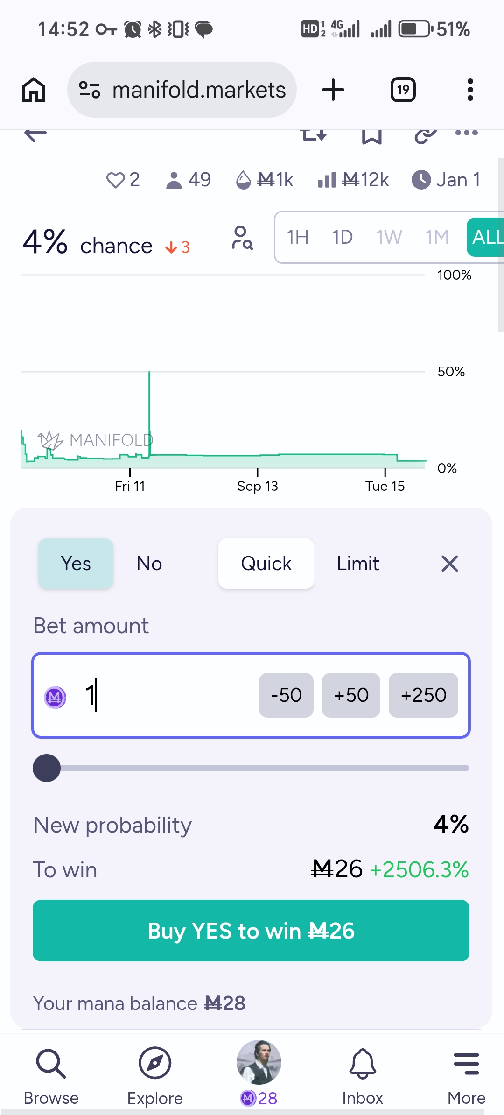Open the Inbox bell icon
The image size is (504, 1115).
coord(363,1064)
